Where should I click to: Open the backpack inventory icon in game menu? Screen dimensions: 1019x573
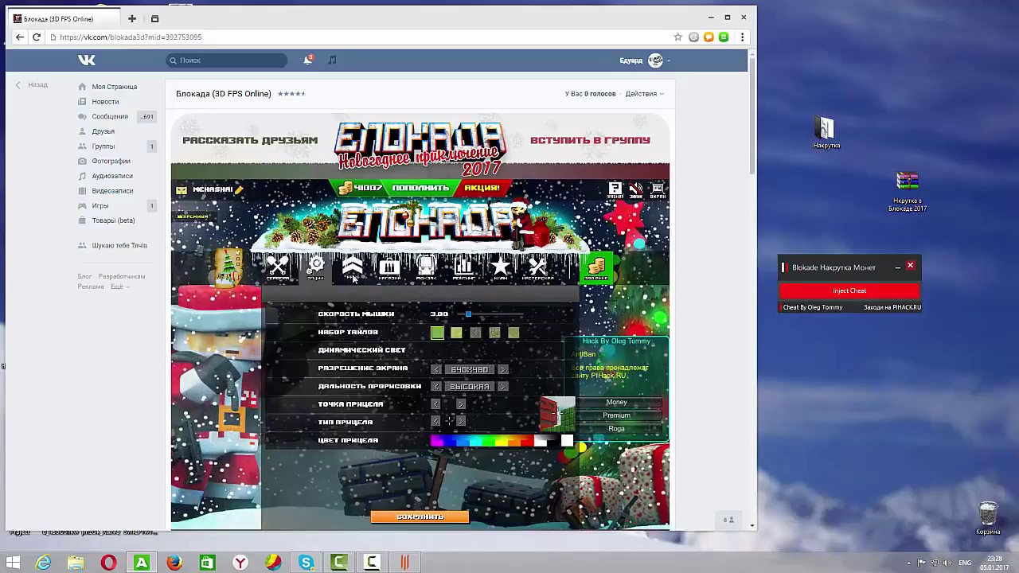[426, 267]
